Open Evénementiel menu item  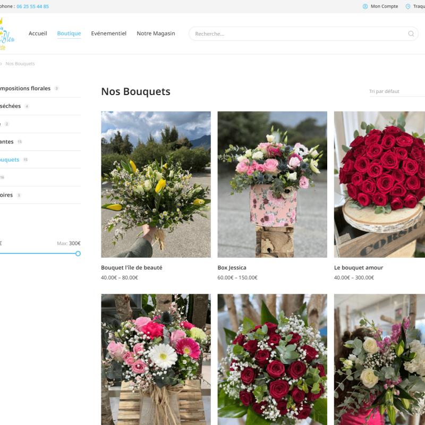(109, 33)
